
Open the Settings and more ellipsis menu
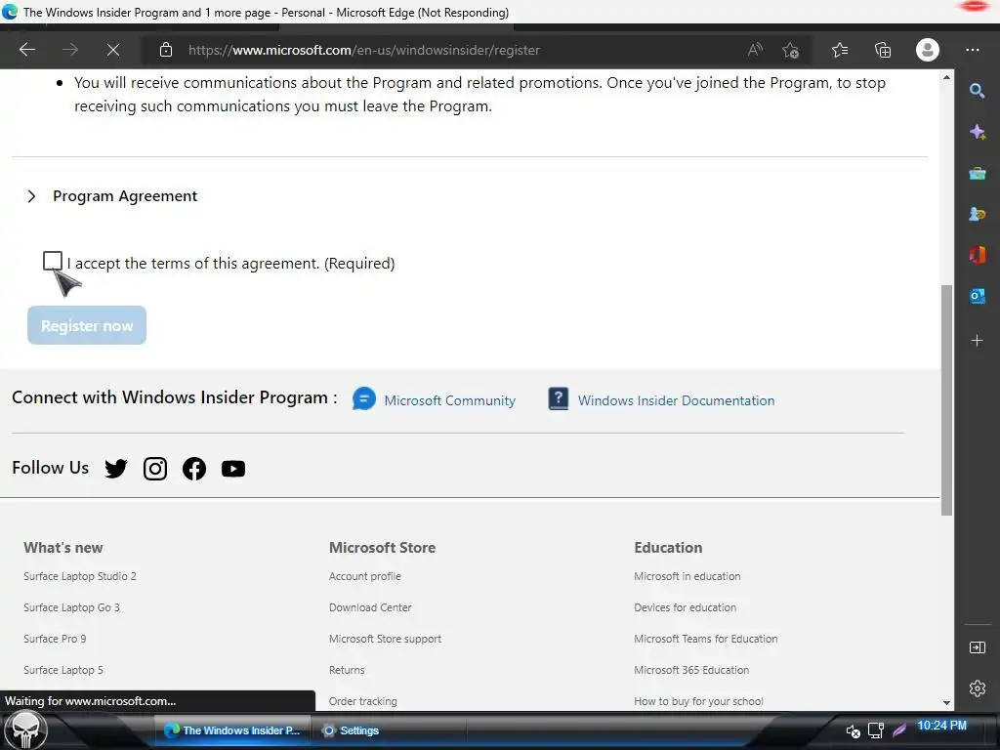click(972, 50)
